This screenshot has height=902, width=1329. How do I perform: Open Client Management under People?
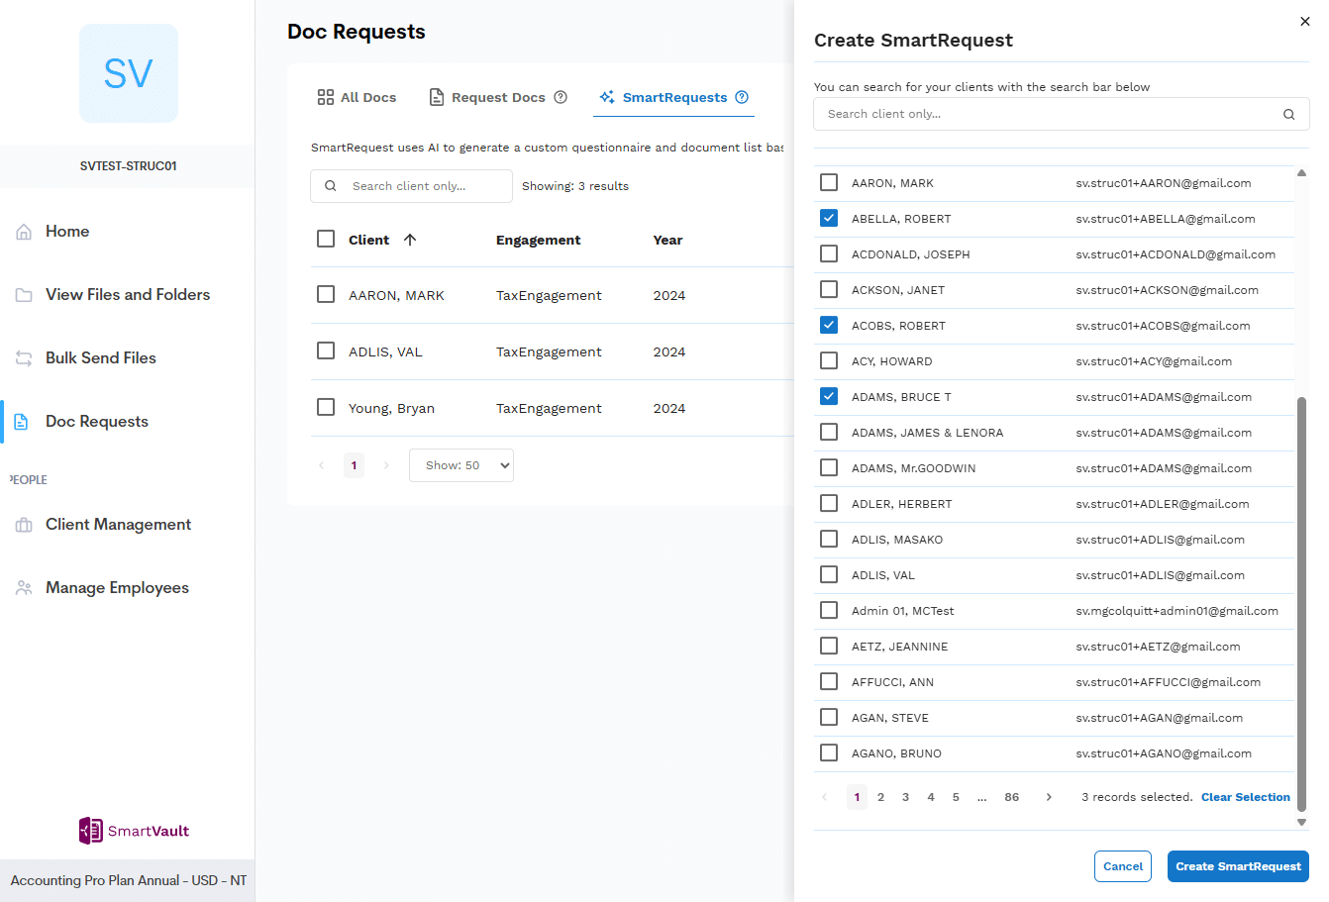coord(118,524)
